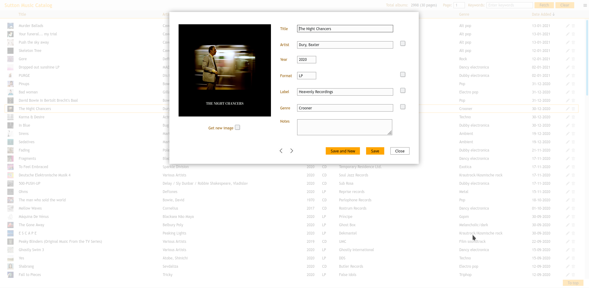Click the Notes text area
Viewport: 589px width, 288px height.
click(x=345, y=127)
